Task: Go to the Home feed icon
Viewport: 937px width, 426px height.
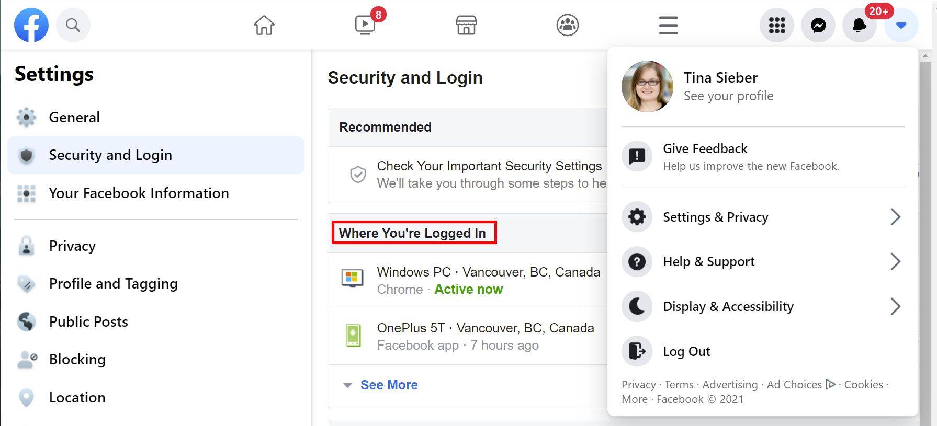Action: coord(264,25)
